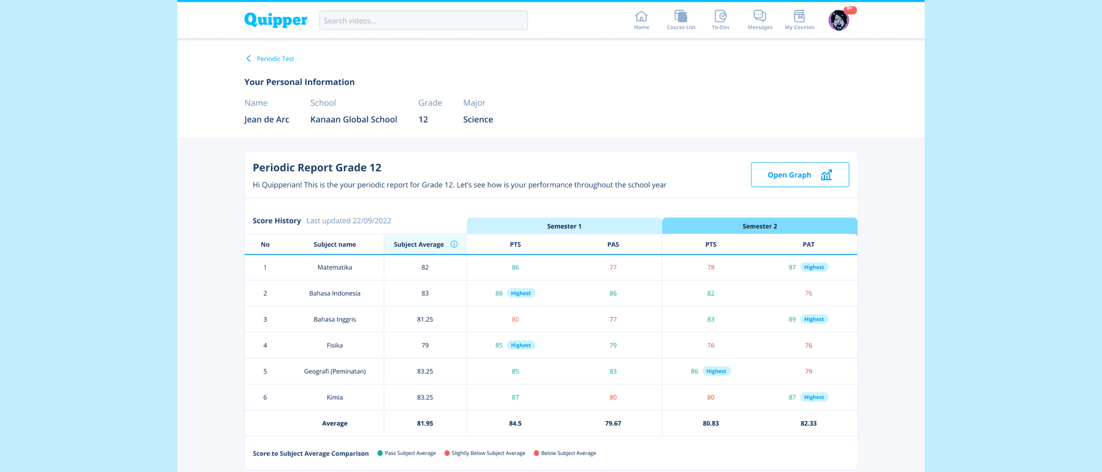Click the Science major value

[x=478, y=120]
